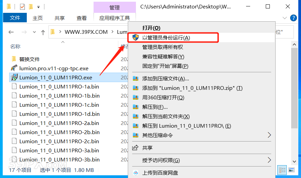Click 共享 share entry in context menu

147,148
